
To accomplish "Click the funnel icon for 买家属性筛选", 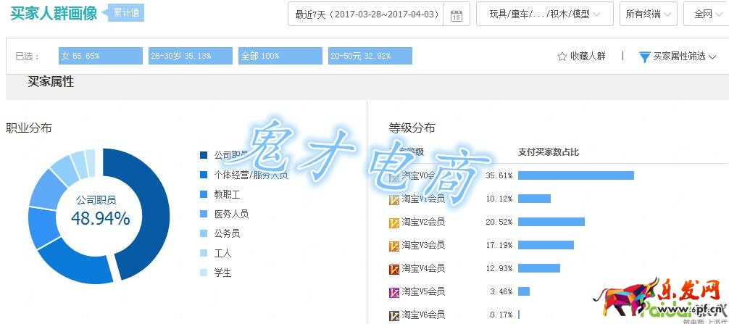I will [644, 57].
